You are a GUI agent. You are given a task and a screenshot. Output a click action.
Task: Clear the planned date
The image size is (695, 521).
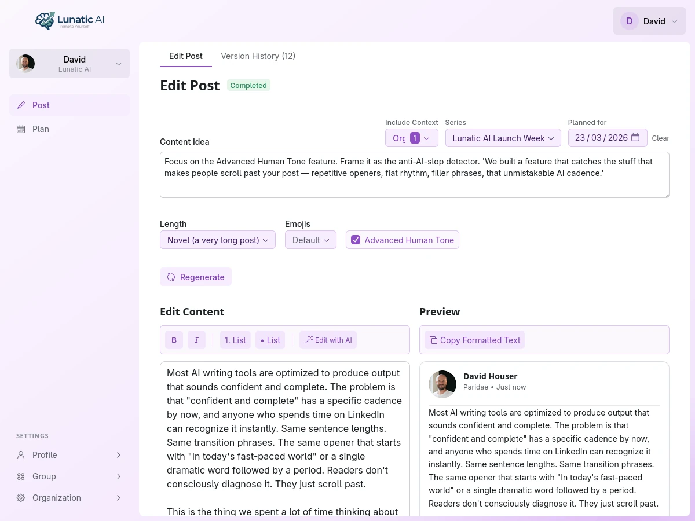660,138
